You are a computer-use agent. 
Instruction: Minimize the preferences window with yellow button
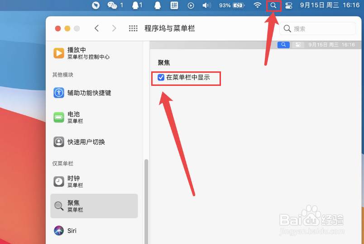(67, 28)
